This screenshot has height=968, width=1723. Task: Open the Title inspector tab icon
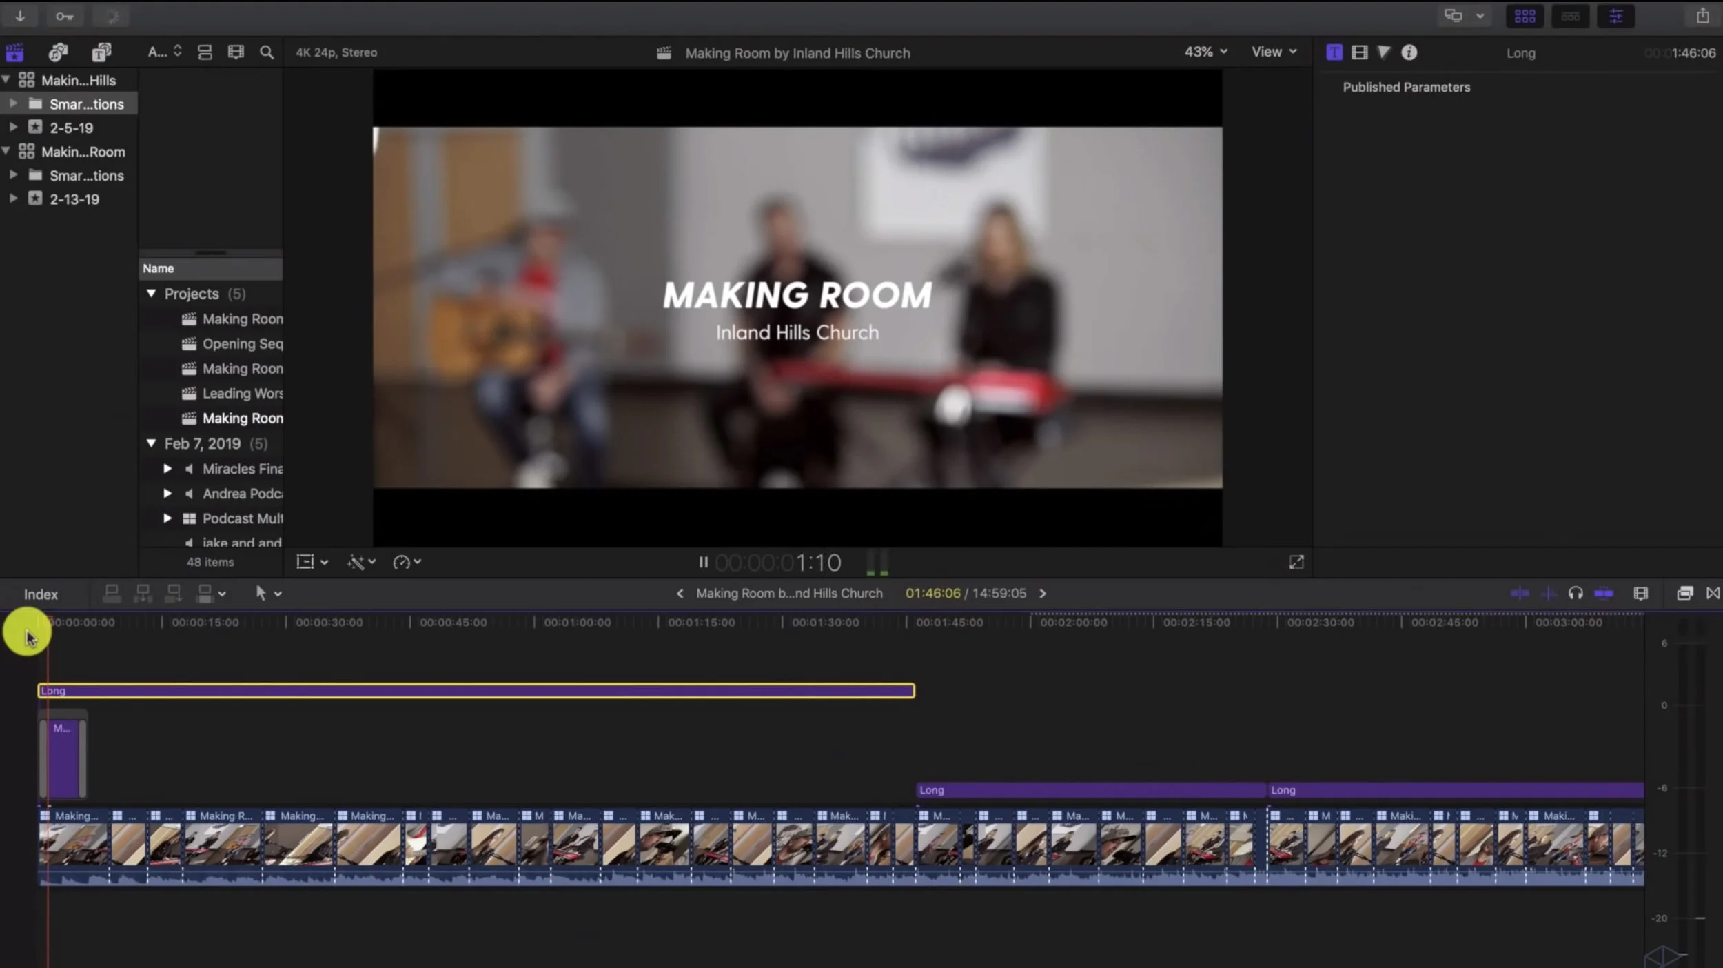tap(1334, 52)
